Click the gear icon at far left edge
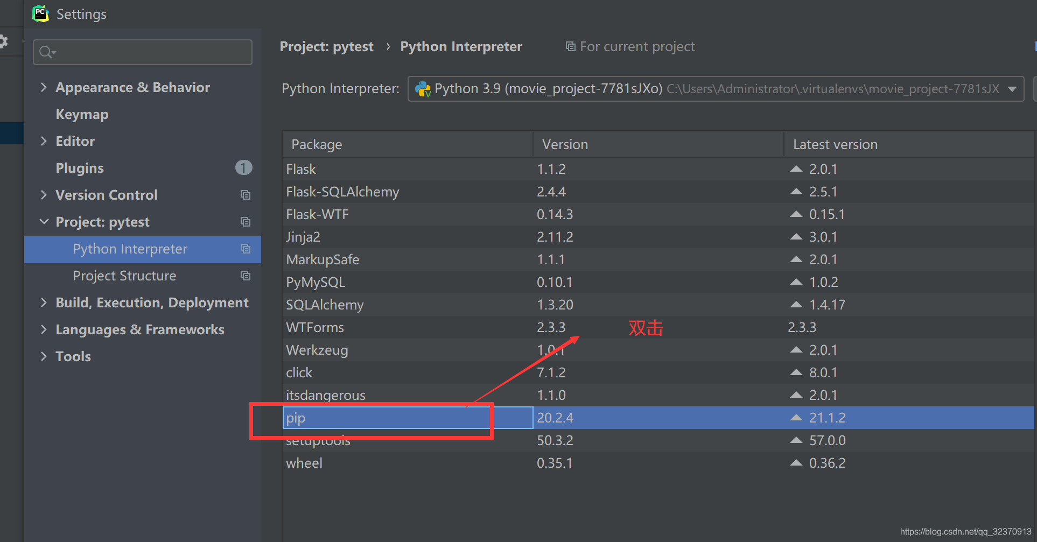Screen dimensions: 1037x542 pos(4,41)
